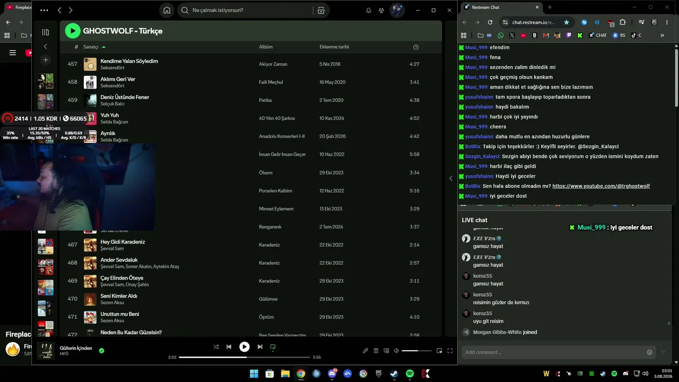Go to Spotify Home via house icon

coord(167,10)
